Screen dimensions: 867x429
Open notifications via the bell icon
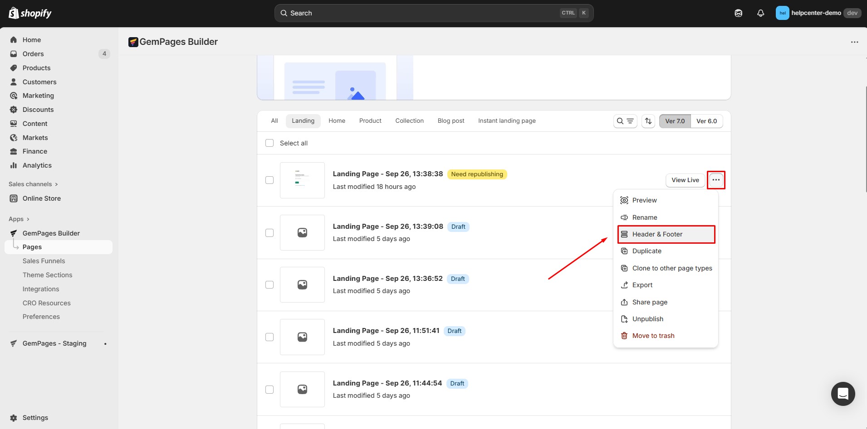[x=760, y=13]
